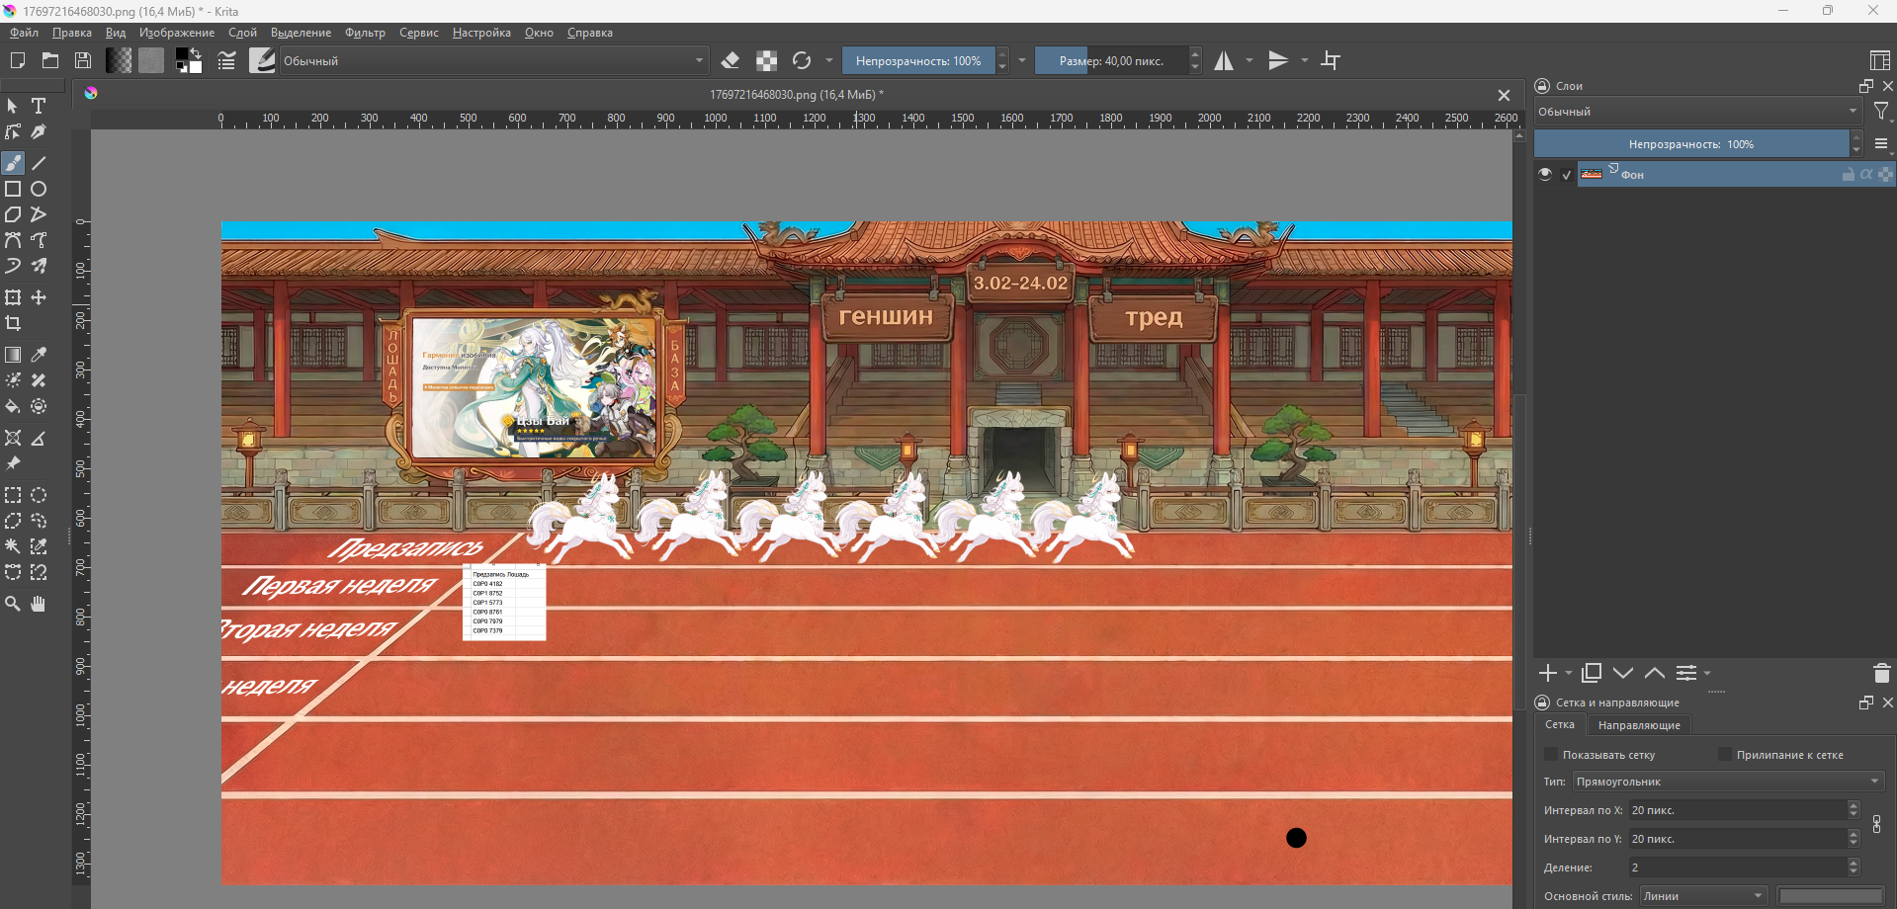Click the layer opacity Непрозрачность slider

1690,144
